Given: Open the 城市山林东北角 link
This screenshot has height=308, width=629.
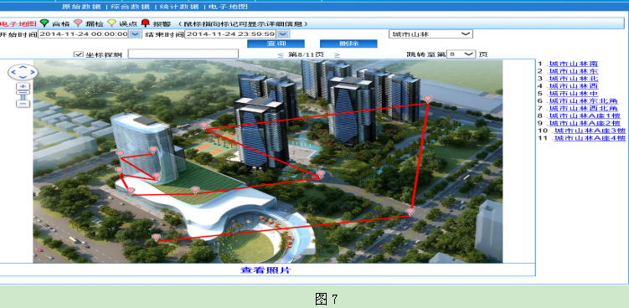Looking at the screenshot, I should 583,101.
